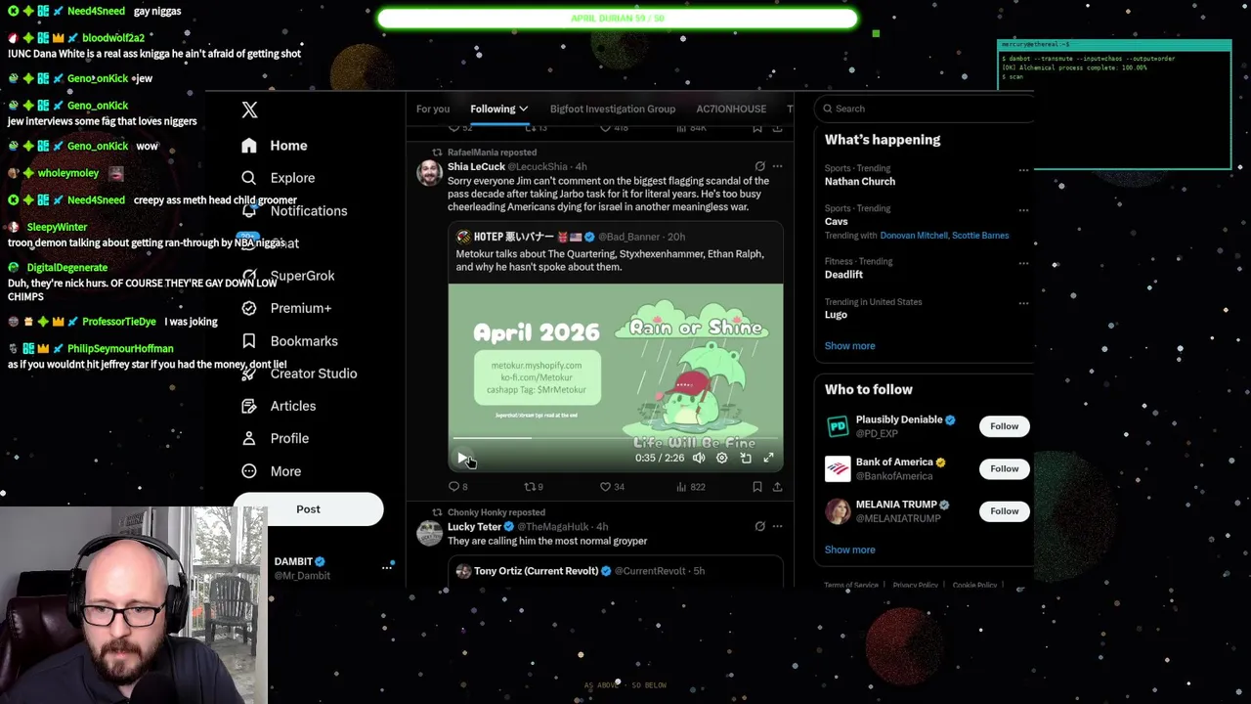Open more options on Shia LeCuck post
This screenshot has width=1251, height=704.
pos(778,166)
